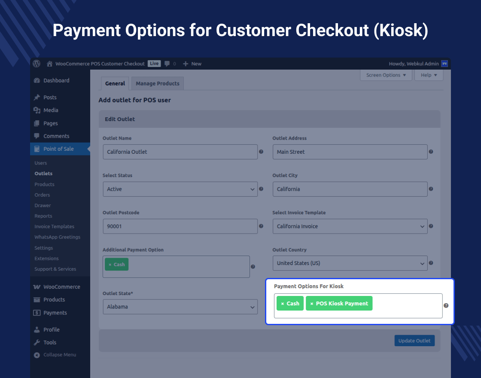Image resolution: width=481 pixels, height=378 pixels.
Task: Expand the Screen Options panel
Action: coord(386,75)
